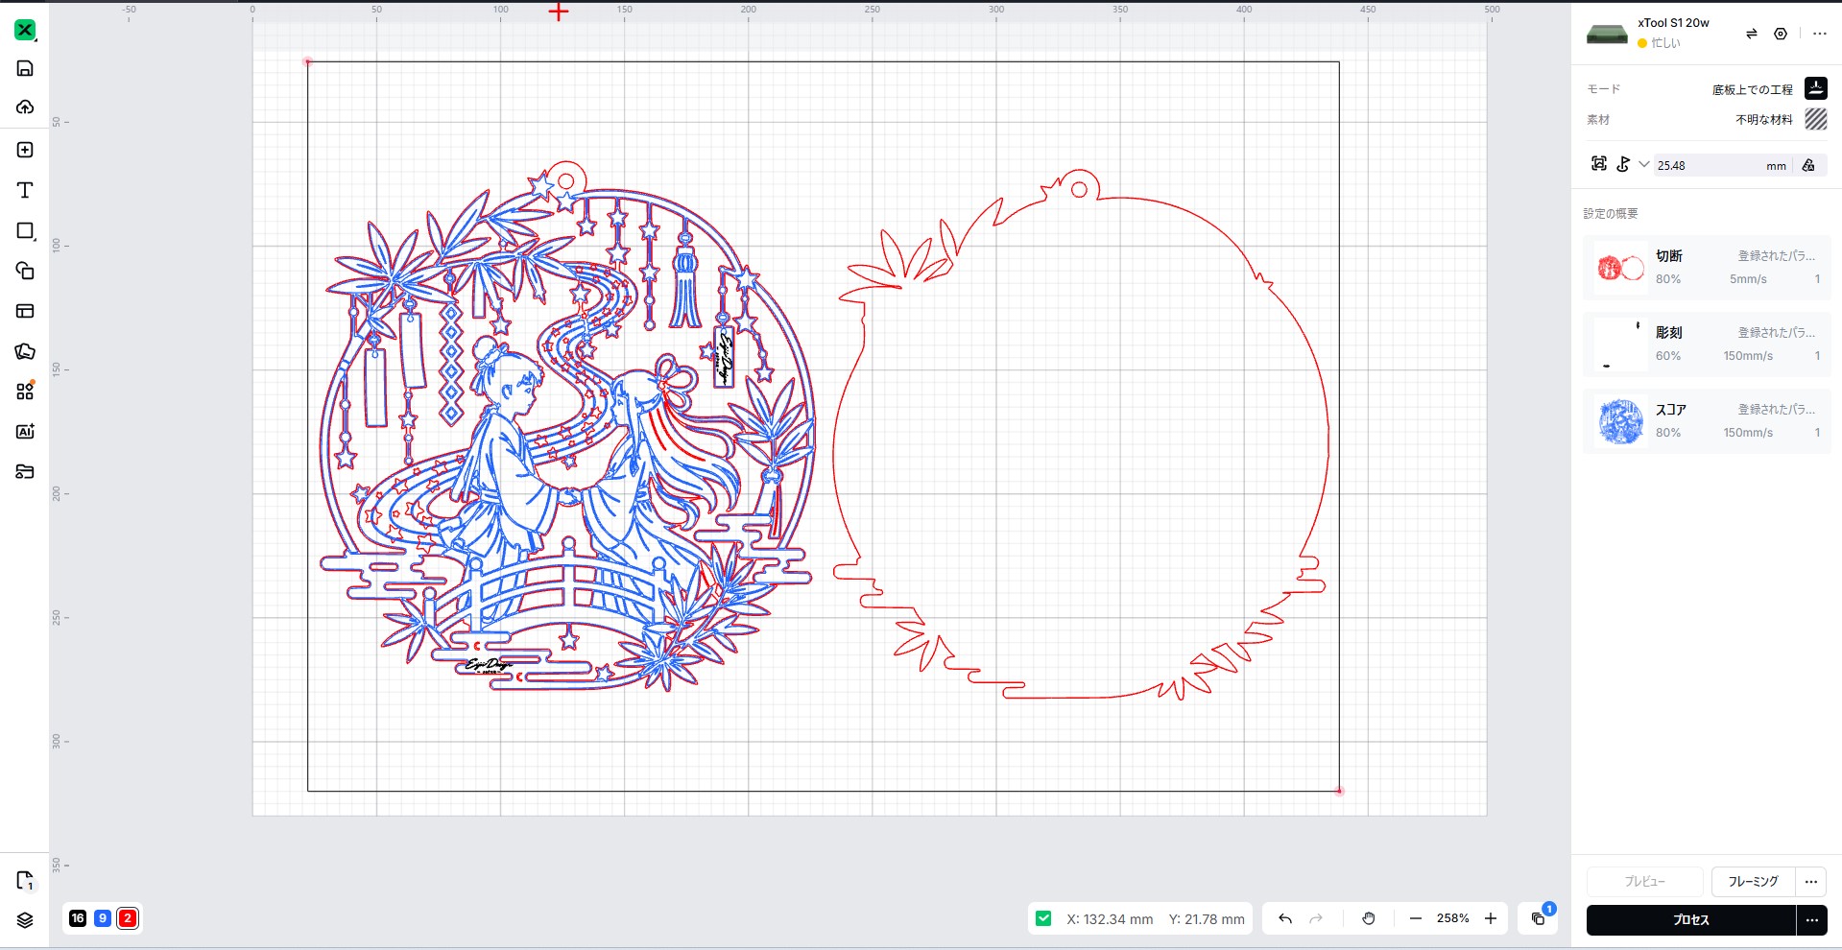Expand the positioning dropdown chevron
The image size is (1842, 950).
coord(1644,164)
